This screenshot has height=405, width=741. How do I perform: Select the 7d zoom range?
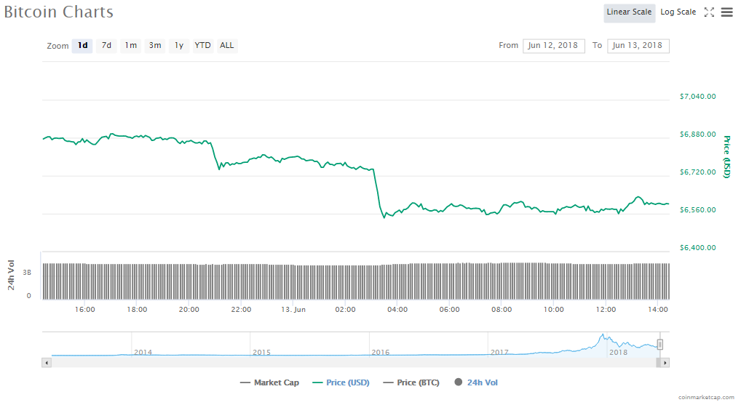pyautogui.click(x=106, y=46)
